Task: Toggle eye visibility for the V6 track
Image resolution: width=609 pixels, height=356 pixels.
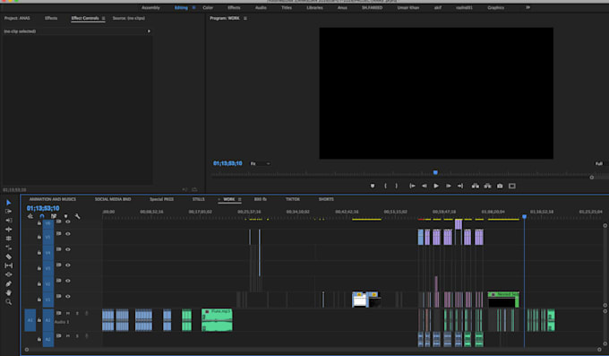Action: coord(68,221)
